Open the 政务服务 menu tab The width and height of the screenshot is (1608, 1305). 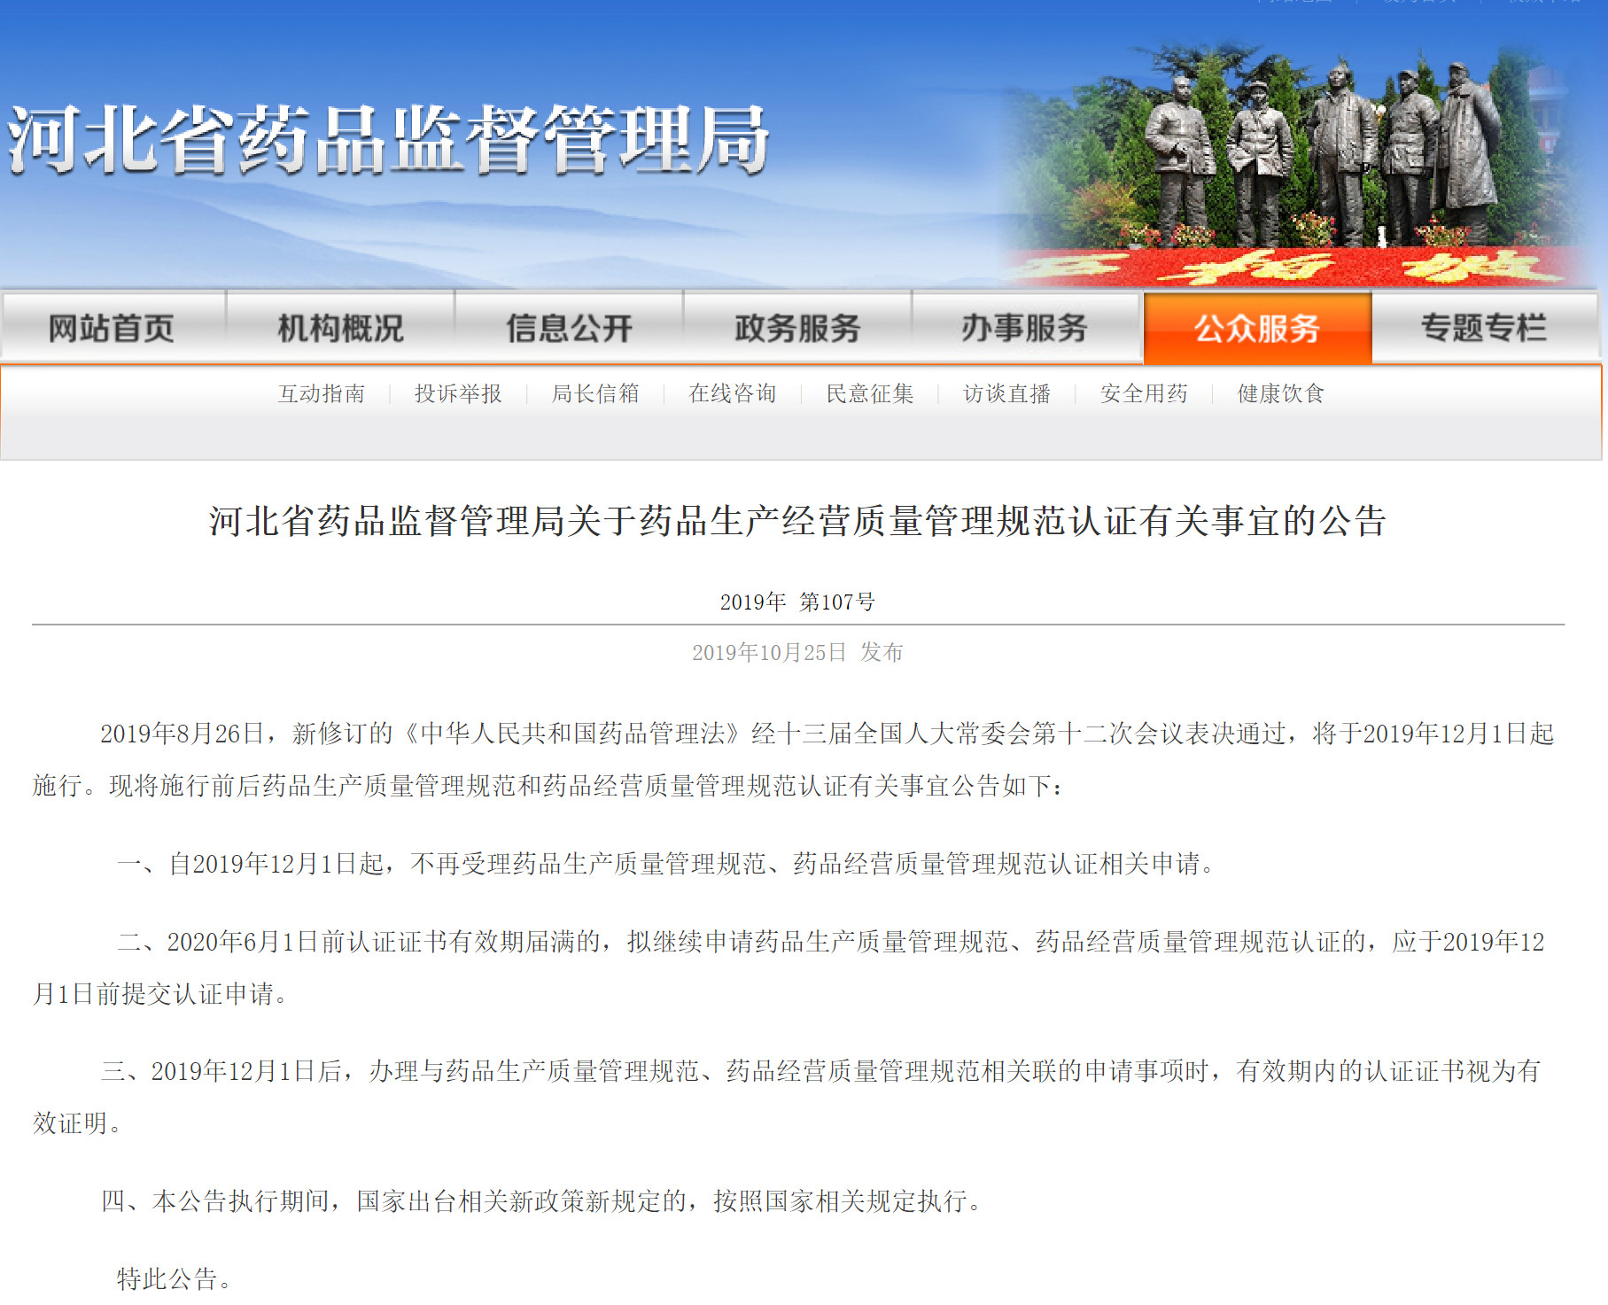tap(797, 329)
